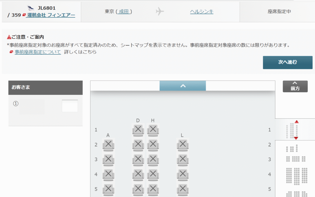Image resolution: width=315 pixels, height=197 pixels.
Task: Proceed with the 次へ進む button
Action: click(x=288, y=62)
